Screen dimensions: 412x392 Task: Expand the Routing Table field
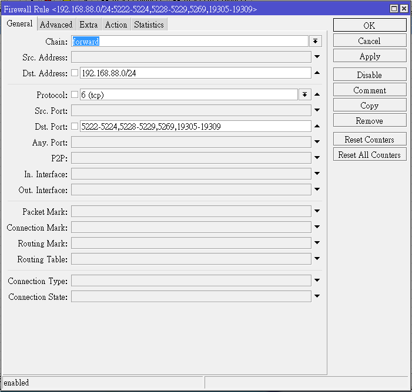click(317, 258)
